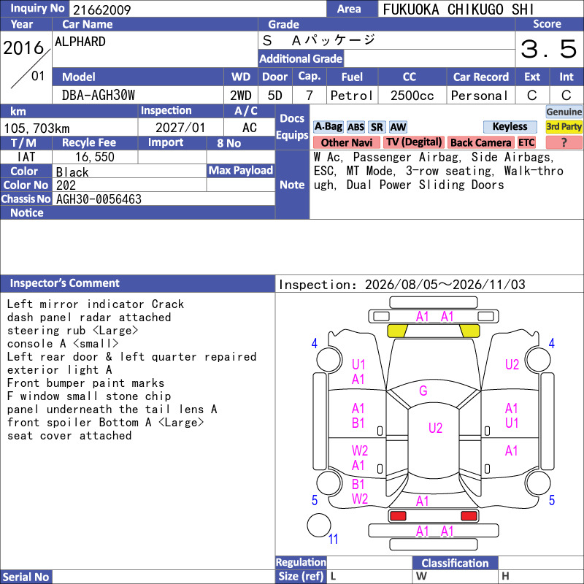Click the spare tire circle marked 11
The height and width of the screenshot is (584, 584).
click(x=319, y=525)
